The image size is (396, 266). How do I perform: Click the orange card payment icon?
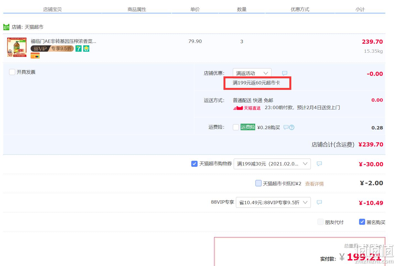(35, 56)
